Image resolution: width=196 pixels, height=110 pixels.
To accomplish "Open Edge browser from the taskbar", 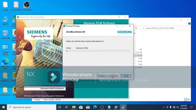I will (x=95, y=107).
